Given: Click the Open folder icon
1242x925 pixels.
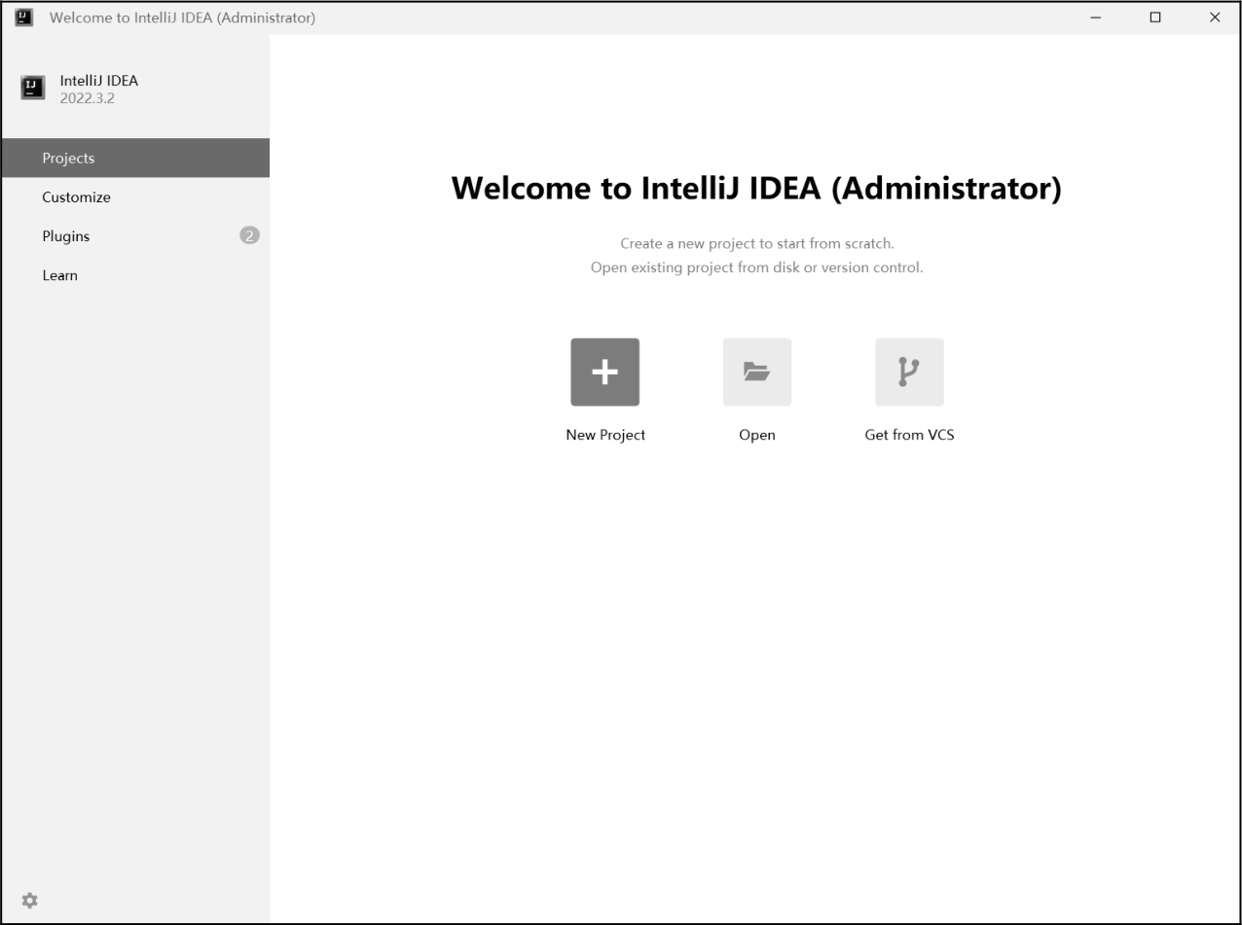Looking at the screenshot, I should tap(756, 372).
